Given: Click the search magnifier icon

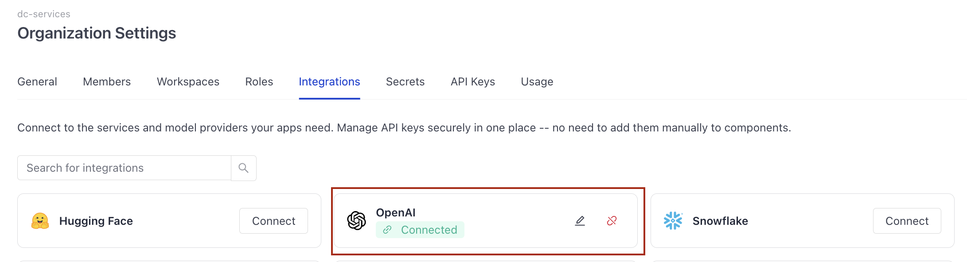Looking at the screenshot, I should click(243, 168).
